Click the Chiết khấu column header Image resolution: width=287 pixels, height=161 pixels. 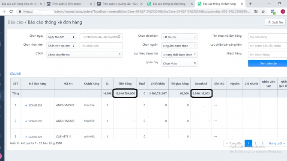click(158, 84)
